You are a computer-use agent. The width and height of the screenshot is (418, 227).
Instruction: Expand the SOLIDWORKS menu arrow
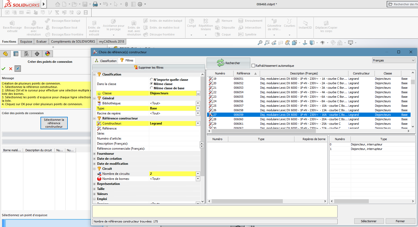44,4
